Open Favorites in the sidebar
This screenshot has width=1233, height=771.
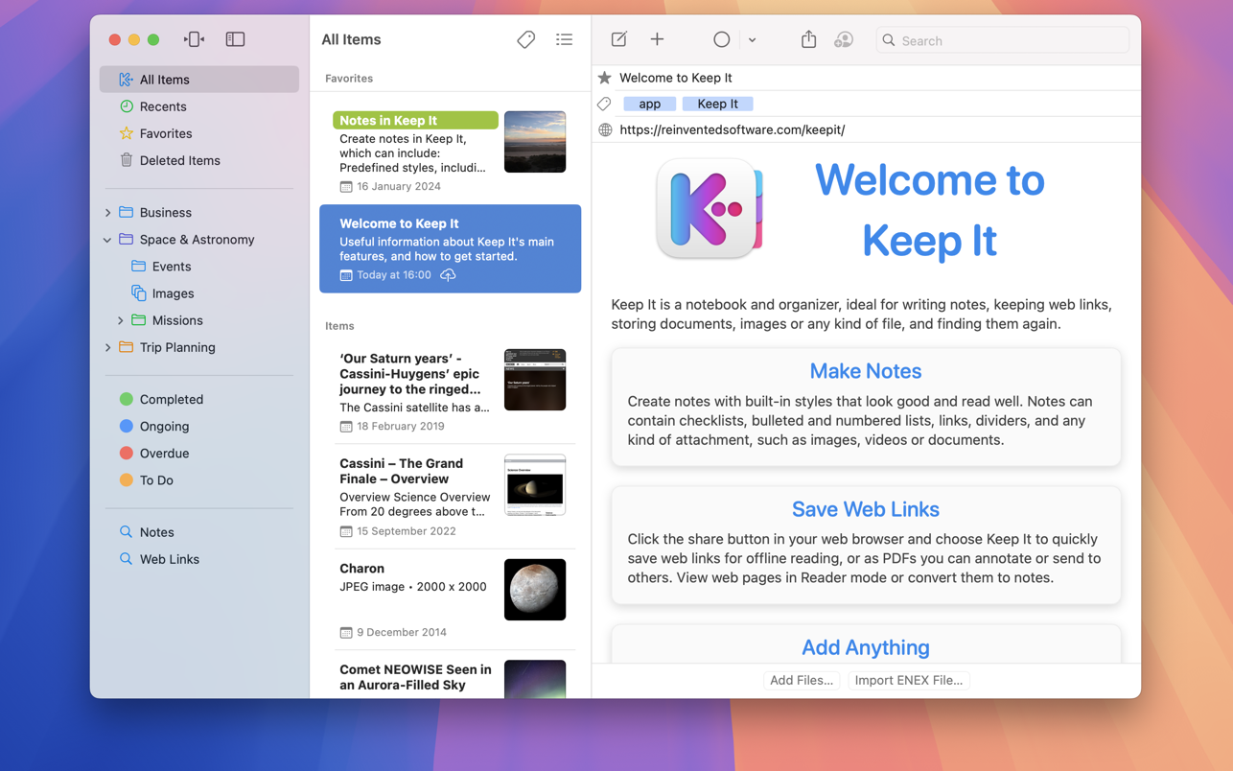point(199,133)
